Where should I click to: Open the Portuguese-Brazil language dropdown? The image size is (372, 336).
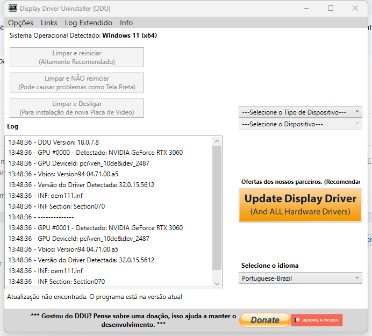tap(301, 278)
